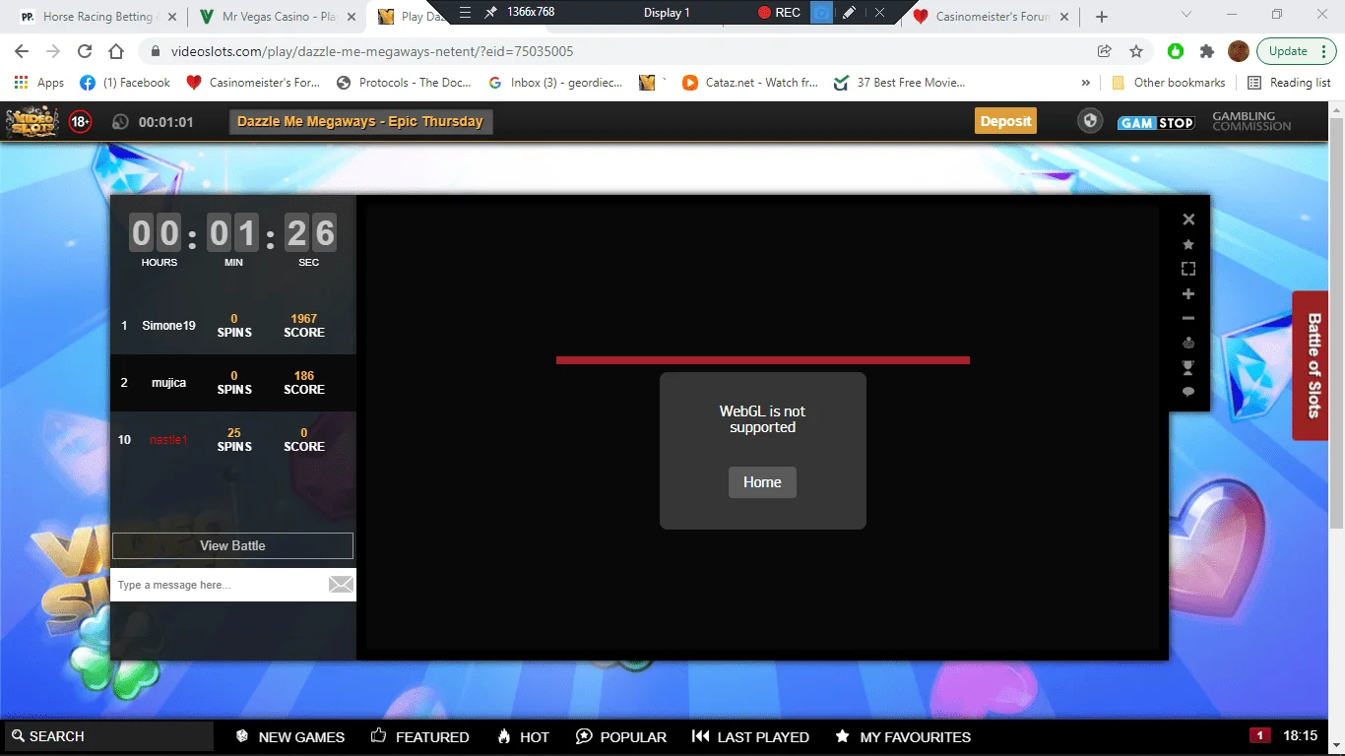Screen dimensions: 1345x756
Task: Open POPULAR games category
Action: click(620, 736)
